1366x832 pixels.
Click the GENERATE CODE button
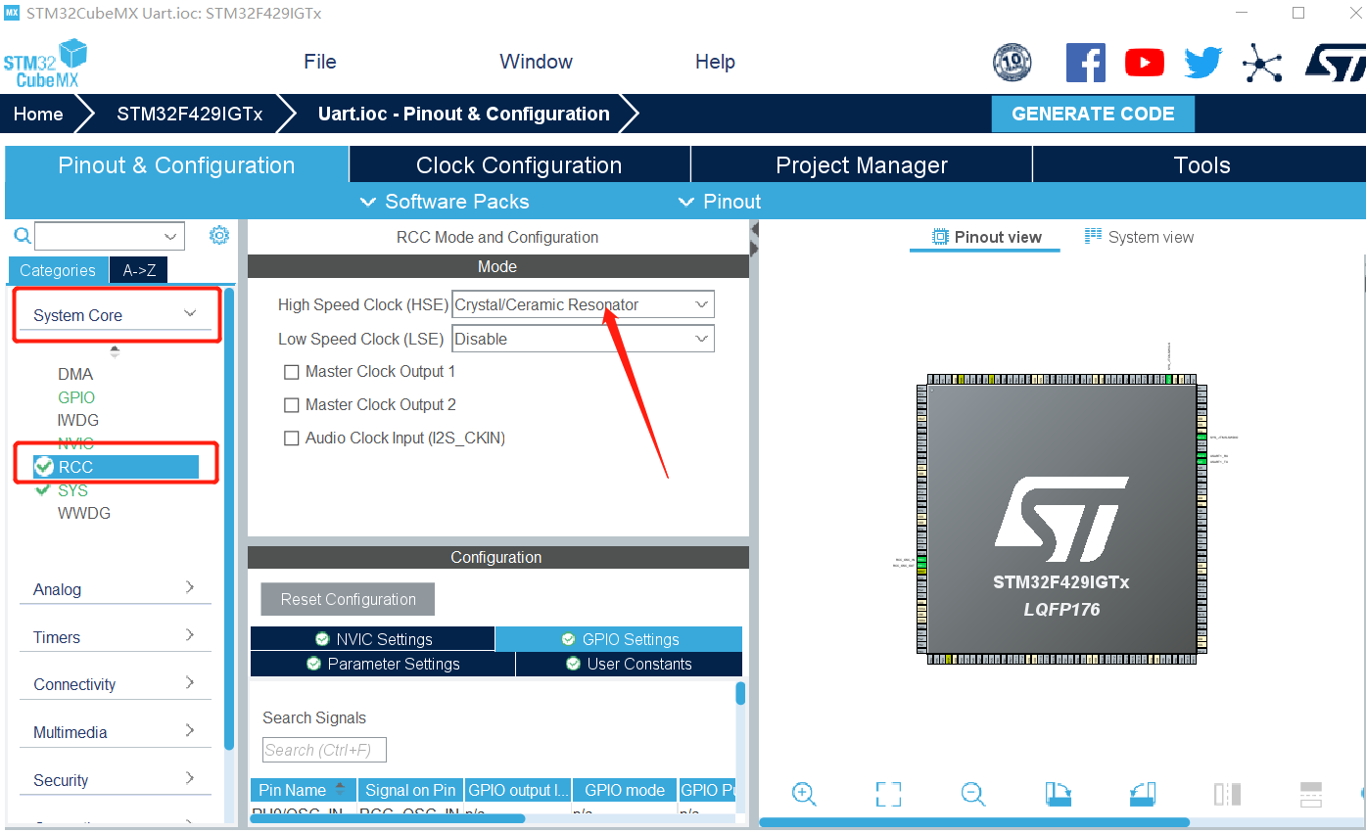tap(1093, 114)
